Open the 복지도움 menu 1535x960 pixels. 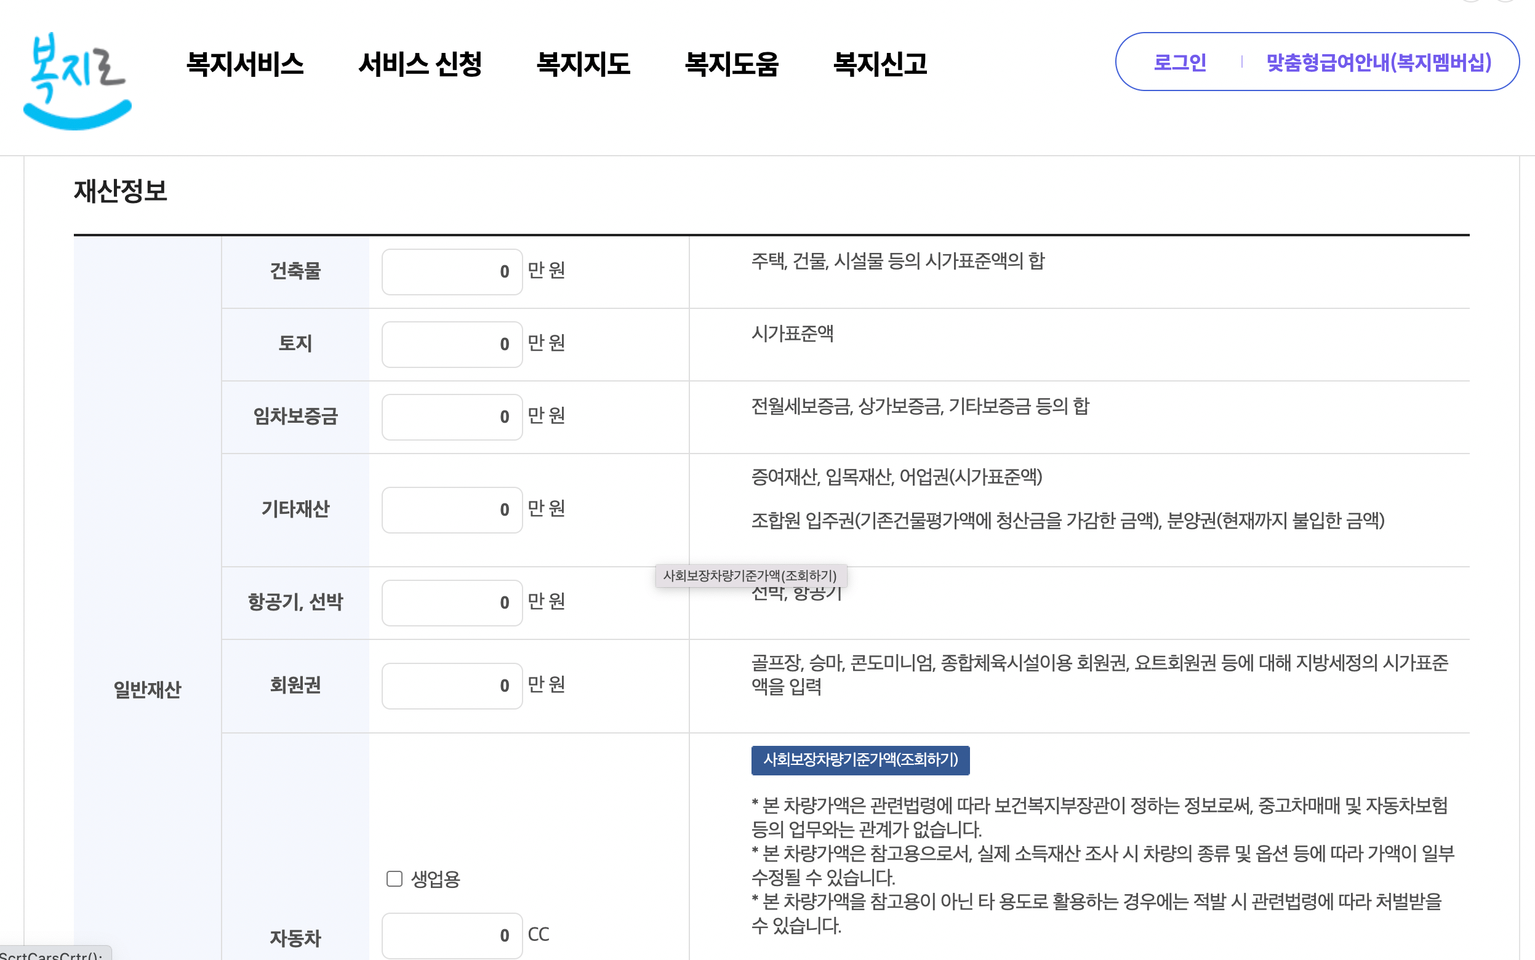pyautogui.click(x=731, y=64)
